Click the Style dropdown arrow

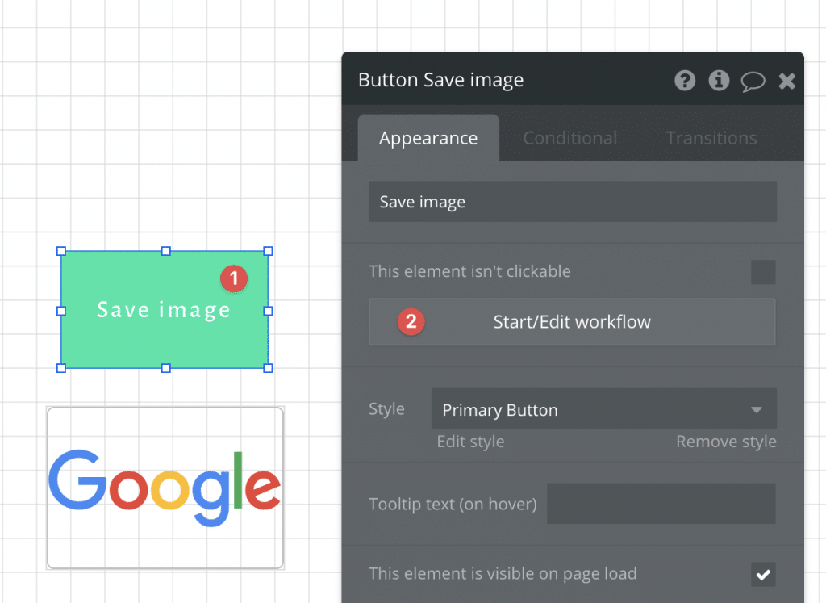(x=757, y=409)
